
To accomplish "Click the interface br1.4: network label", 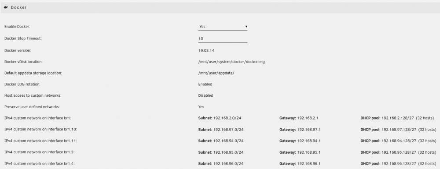I will [x=40, y=163].
